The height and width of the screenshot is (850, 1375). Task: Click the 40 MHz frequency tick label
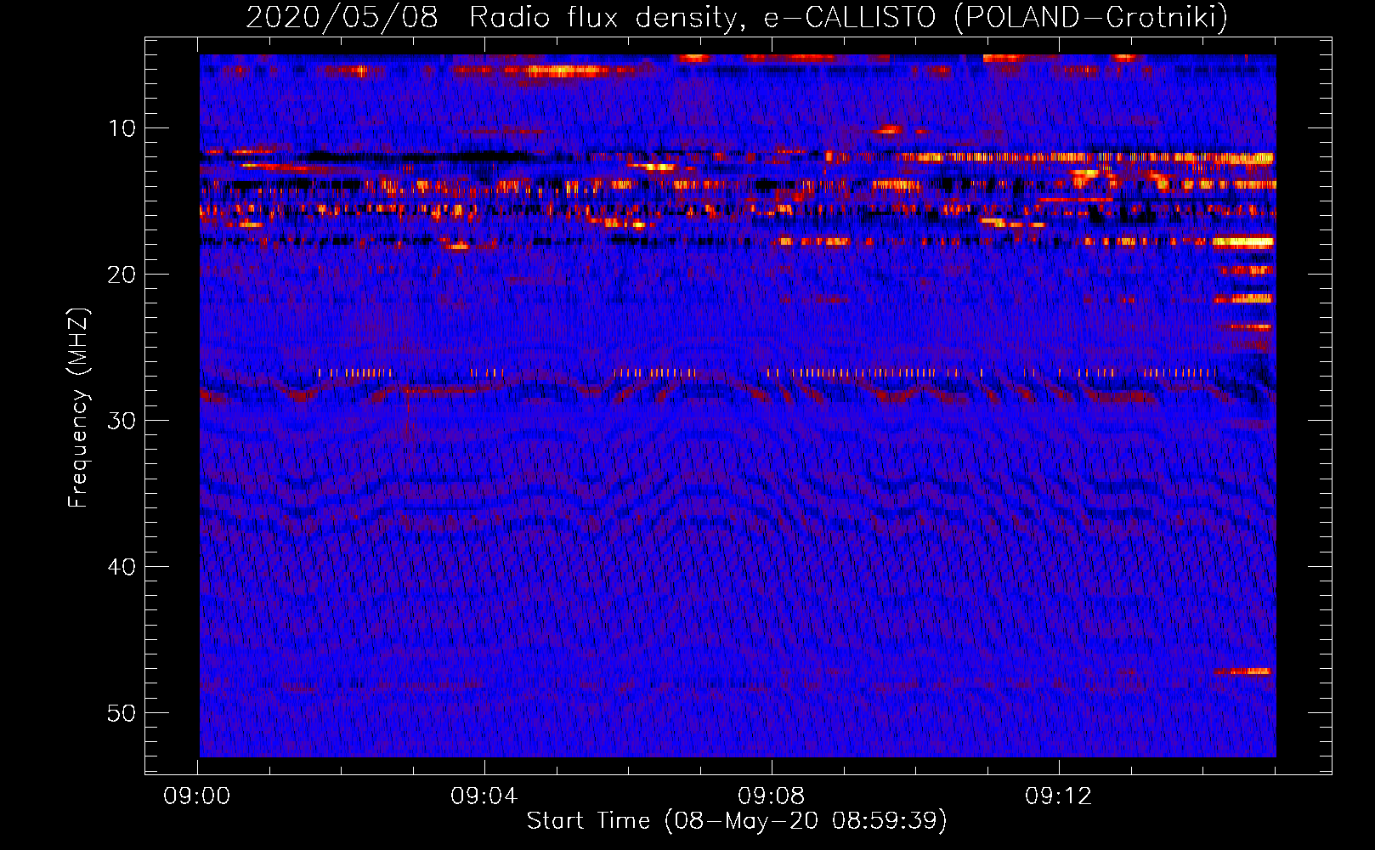coord(122,567)
